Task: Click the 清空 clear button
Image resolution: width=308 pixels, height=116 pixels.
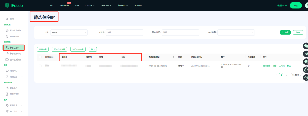Action: 298,32
